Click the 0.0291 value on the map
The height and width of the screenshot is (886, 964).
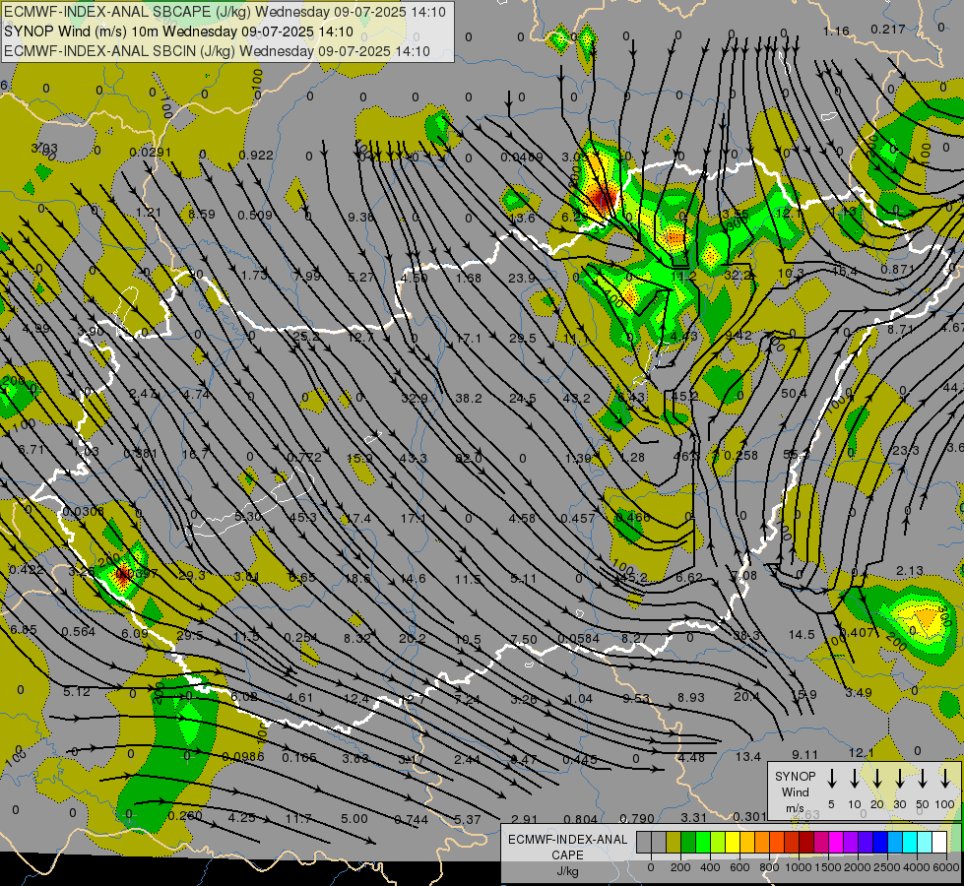151,152
